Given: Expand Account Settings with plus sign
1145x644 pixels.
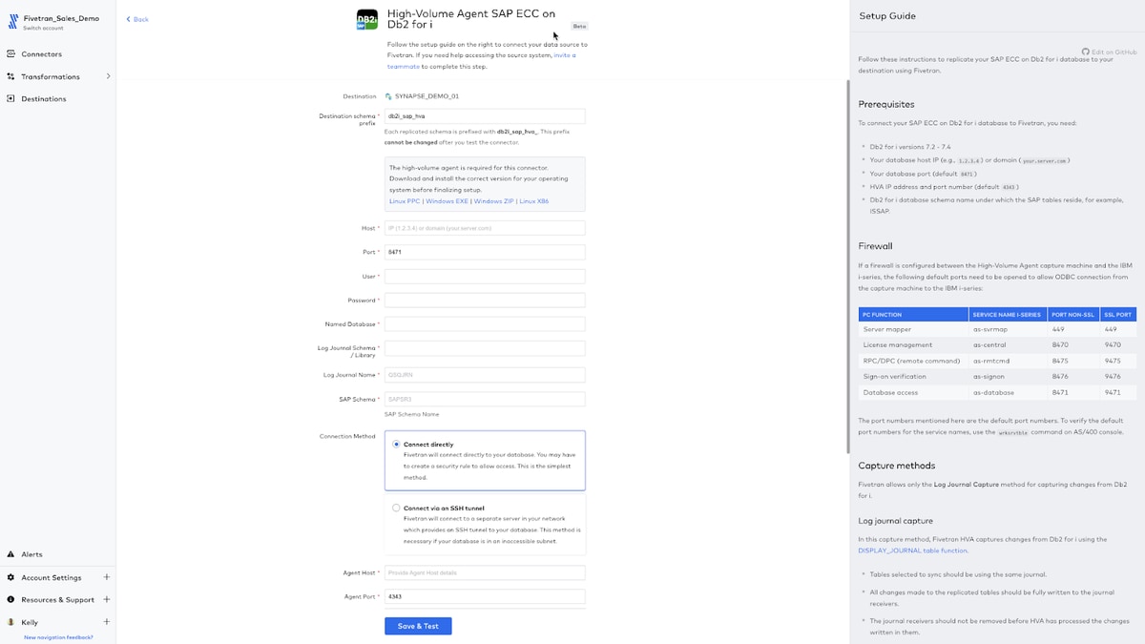Looking at the screenshot, I should click(106, 577).
